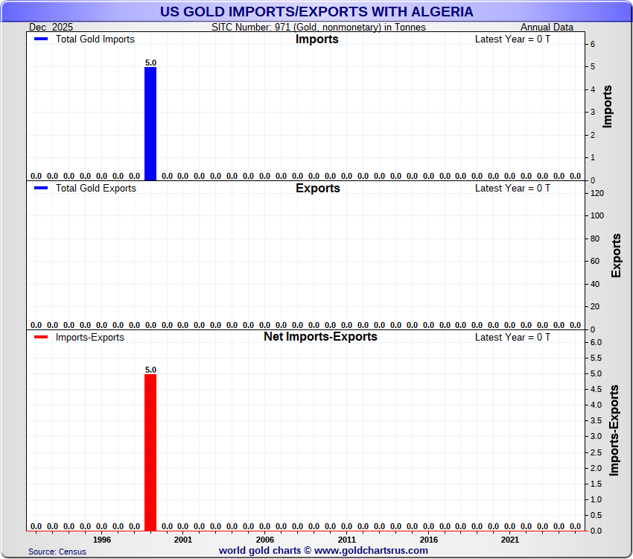Viewport: 633px width, 559px height.
Task: Click the Exports panel heading
Action: pyautogui.click(x=317, y=188)
